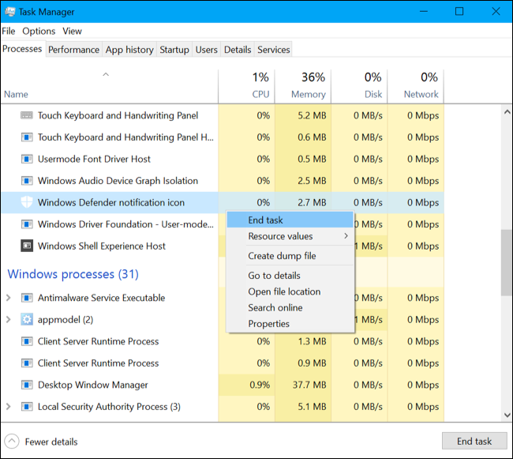Expand Local Security Authority Process group
This screenshot has width=513, height=459.
(9, 407)
